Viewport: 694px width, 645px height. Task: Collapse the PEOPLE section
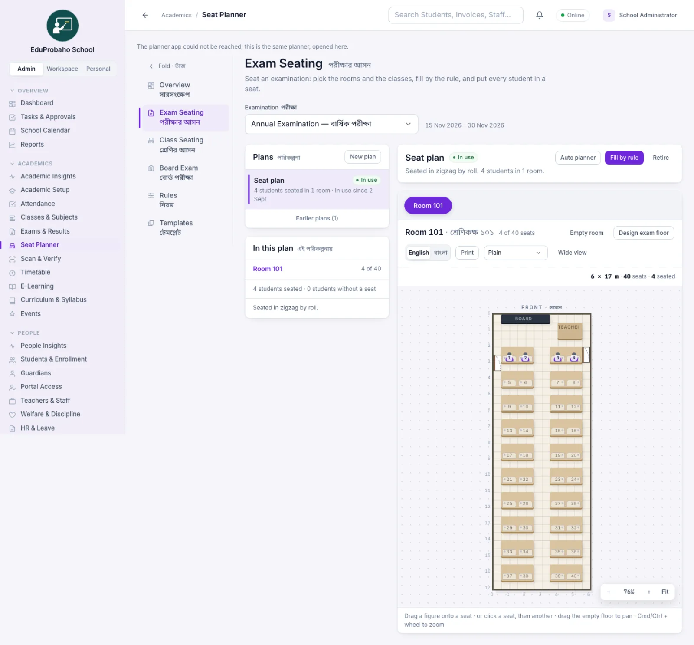pos(25,333)
